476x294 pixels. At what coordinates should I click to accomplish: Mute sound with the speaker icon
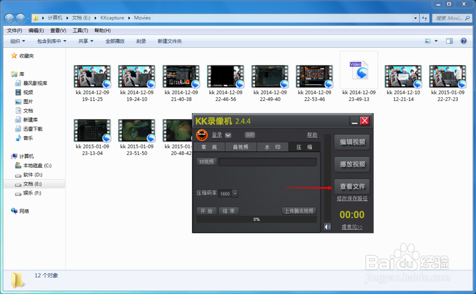[x=327, y=227]
